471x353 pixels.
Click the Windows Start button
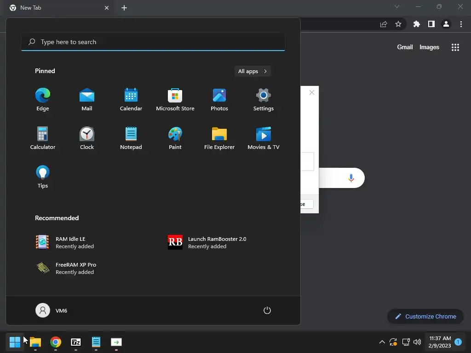pos(15,342)
